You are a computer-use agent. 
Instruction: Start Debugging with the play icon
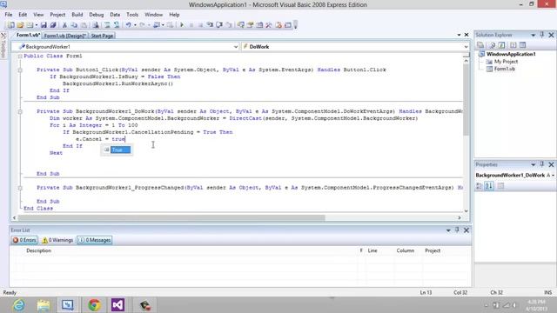point(182,25)
